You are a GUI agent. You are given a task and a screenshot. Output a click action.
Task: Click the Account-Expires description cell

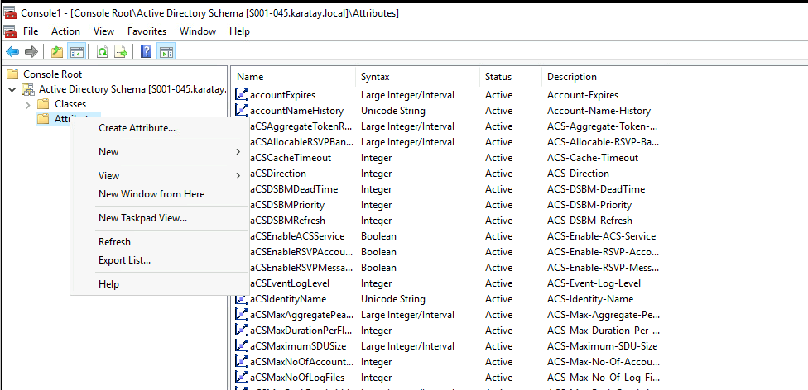tap(582, 95)
